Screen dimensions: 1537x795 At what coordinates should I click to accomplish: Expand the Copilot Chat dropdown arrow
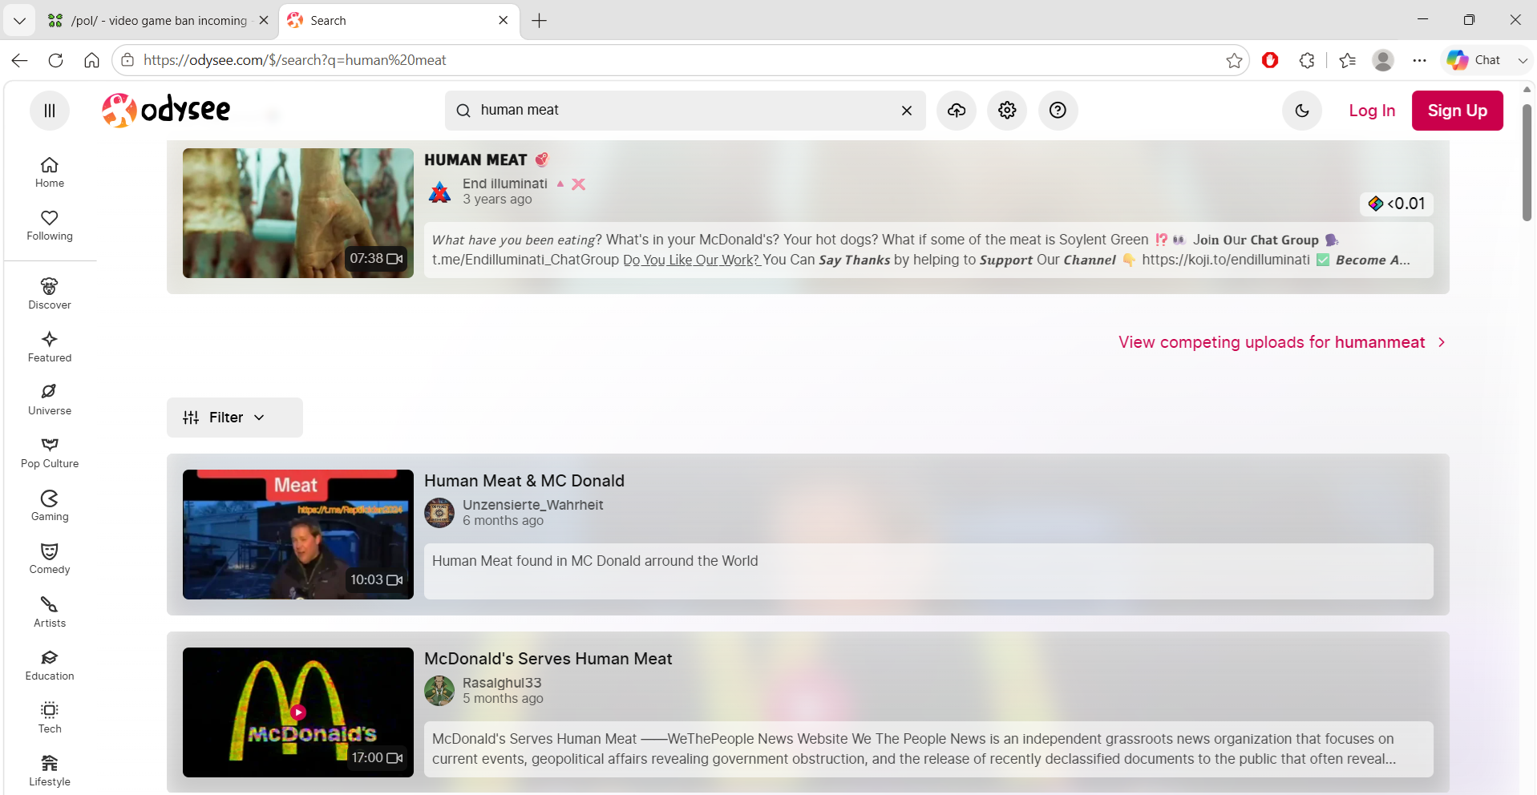pos(1523,60)
